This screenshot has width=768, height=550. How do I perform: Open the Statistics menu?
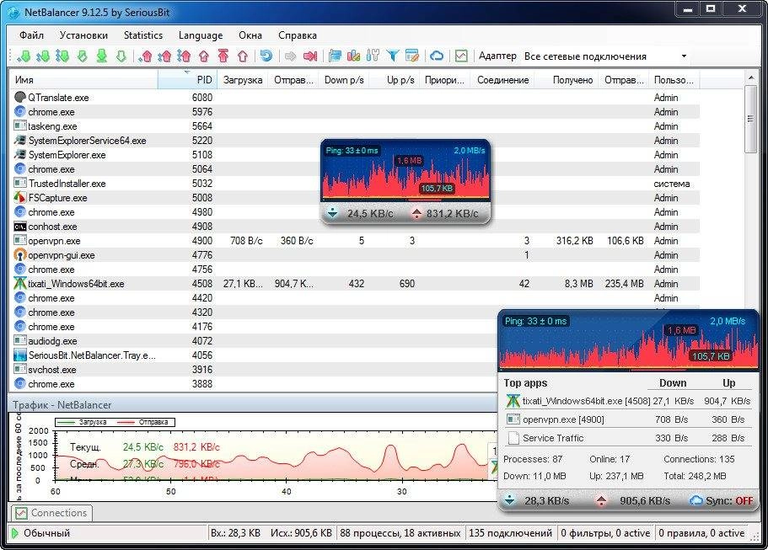point(143,35)
